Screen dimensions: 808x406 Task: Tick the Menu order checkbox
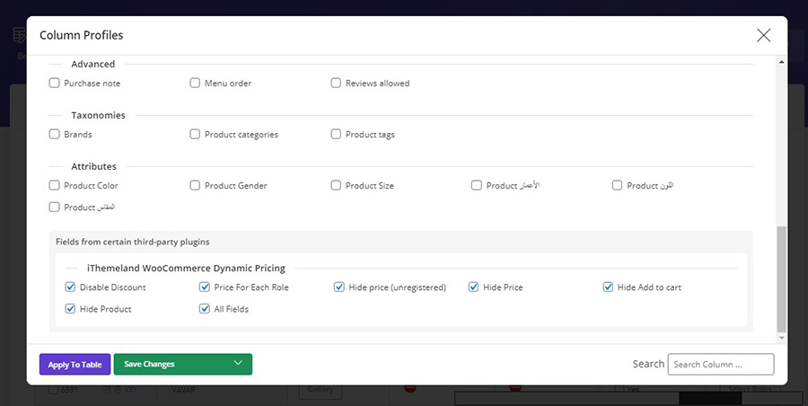[195, 83]
